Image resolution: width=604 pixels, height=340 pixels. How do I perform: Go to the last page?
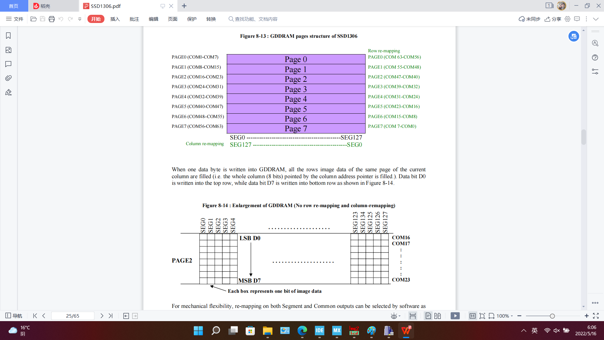click(111, 316)
